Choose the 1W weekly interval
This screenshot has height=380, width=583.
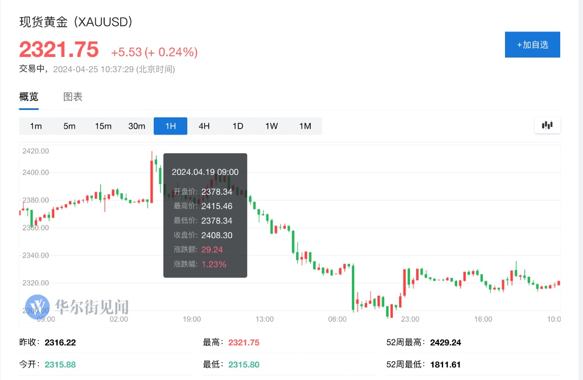[272, 126]
